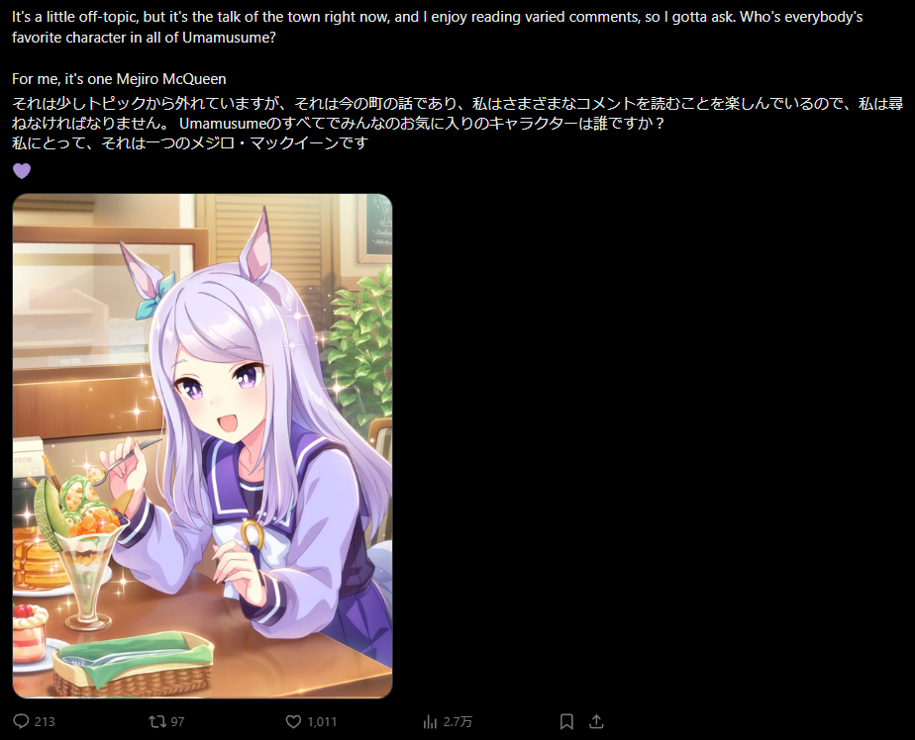Like the post with the heart icon
This screenshot has height=740, width=915.
pyautogui.click(x=293, y=722)
